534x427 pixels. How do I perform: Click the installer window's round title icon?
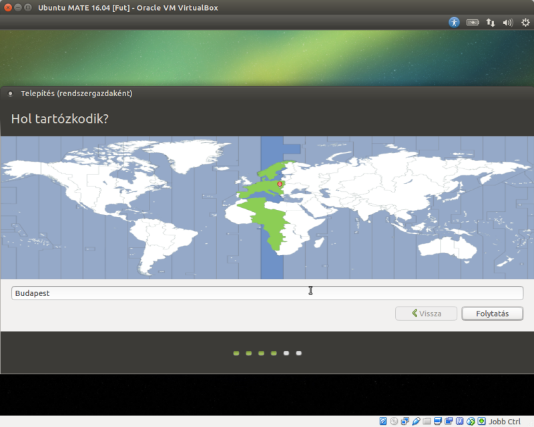(11, 94)
